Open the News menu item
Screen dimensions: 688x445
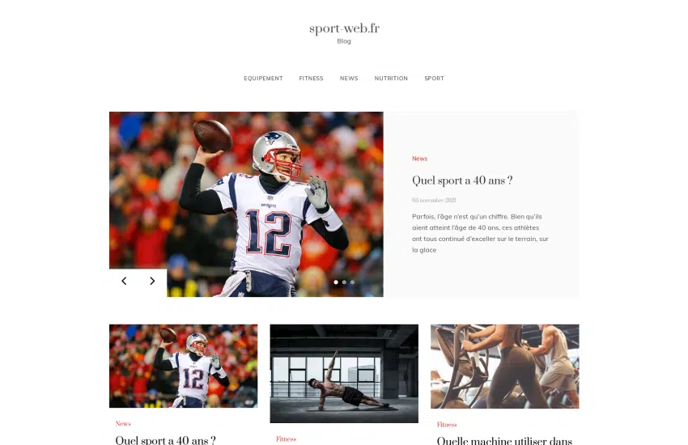[x=349, y=78]
